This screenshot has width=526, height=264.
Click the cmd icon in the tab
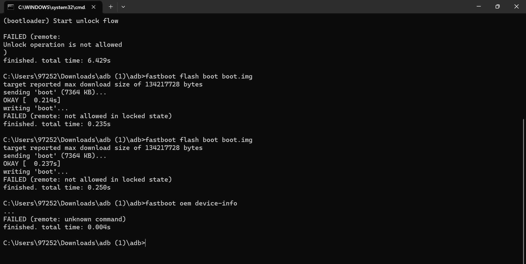click(x=11, y=7)
